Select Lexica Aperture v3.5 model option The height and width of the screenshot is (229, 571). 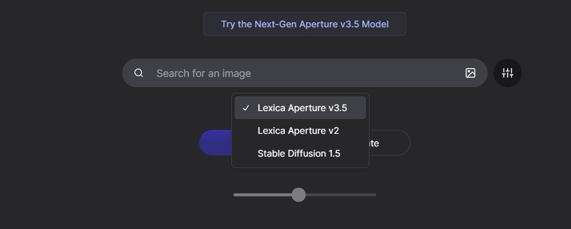point(300,108)
